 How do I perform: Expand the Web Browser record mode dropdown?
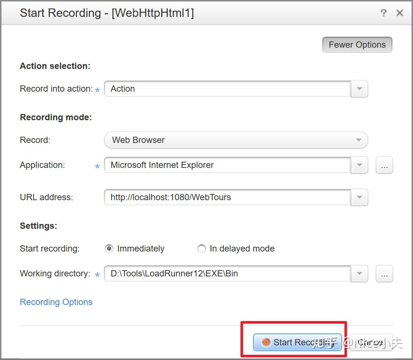pos(236,140)
